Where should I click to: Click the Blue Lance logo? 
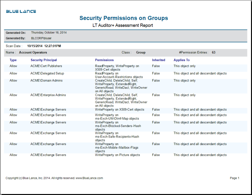[21, 11]
